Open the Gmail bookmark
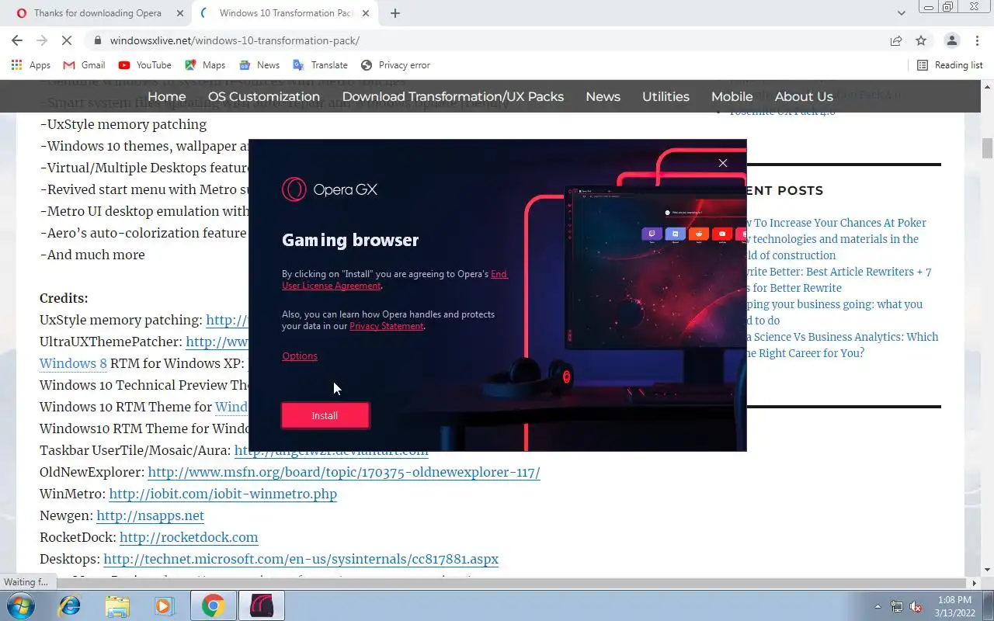 click(84, 65)
